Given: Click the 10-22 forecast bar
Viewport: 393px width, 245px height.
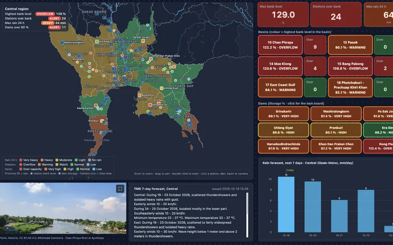Looking at the screenshot, I should tap(365, 211).
